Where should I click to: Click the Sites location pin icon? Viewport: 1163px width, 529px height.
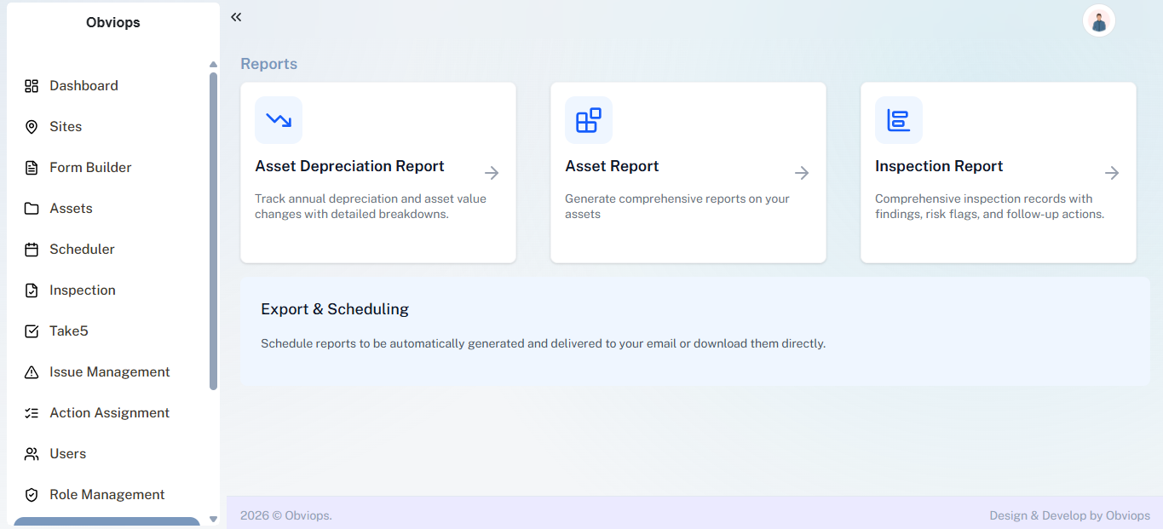pos(32,127)
